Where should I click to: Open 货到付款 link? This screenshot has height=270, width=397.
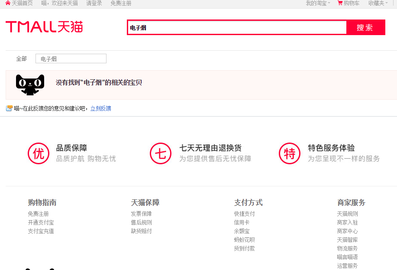(244, 248)
